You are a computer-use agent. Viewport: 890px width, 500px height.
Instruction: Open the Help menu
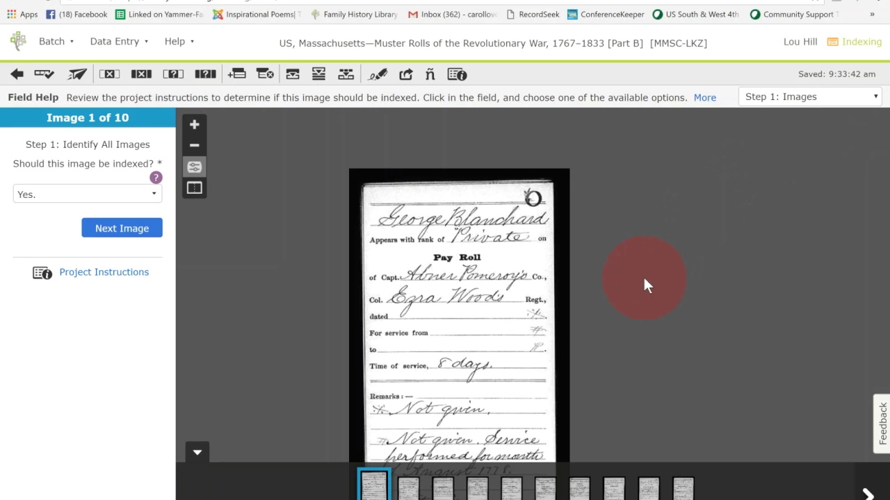pos(179,42)
